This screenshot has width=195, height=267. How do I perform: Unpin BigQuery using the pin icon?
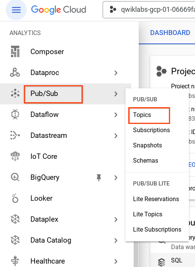point(99,177)
